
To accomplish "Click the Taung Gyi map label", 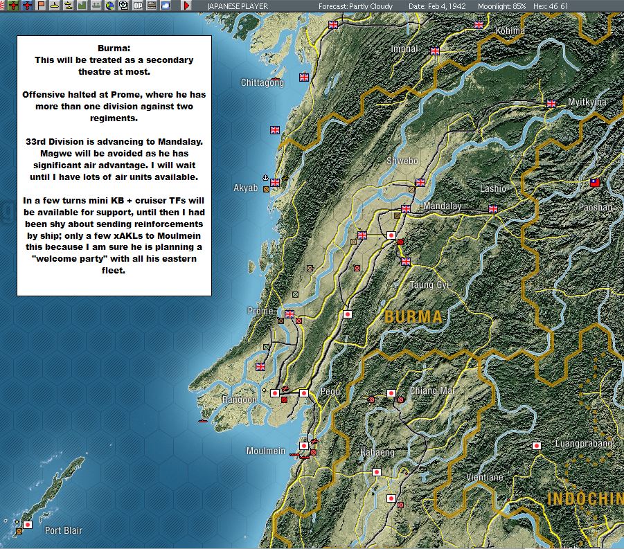I will tap(429, 285).
